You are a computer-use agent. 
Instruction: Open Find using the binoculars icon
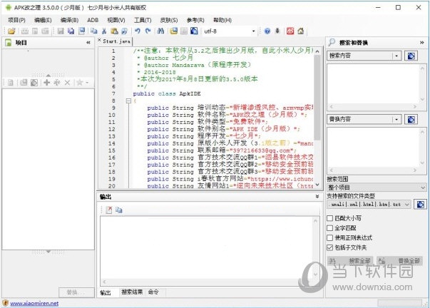[160, 31]
